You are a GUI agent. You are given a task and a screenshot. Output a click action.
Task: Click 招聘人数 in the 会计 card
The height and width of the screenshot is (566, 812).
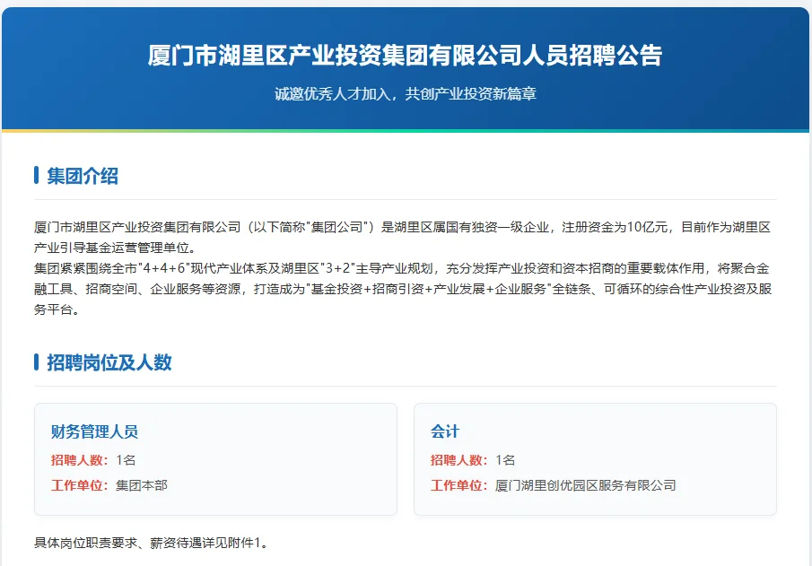pyautogui.click(x=458, y=460)
